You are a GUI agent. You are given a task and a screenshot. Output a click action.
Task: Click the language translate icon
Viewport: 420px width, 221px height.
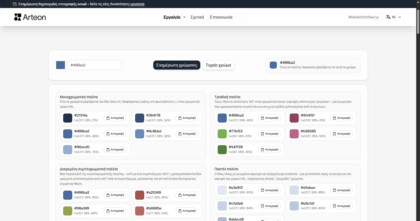388,17
